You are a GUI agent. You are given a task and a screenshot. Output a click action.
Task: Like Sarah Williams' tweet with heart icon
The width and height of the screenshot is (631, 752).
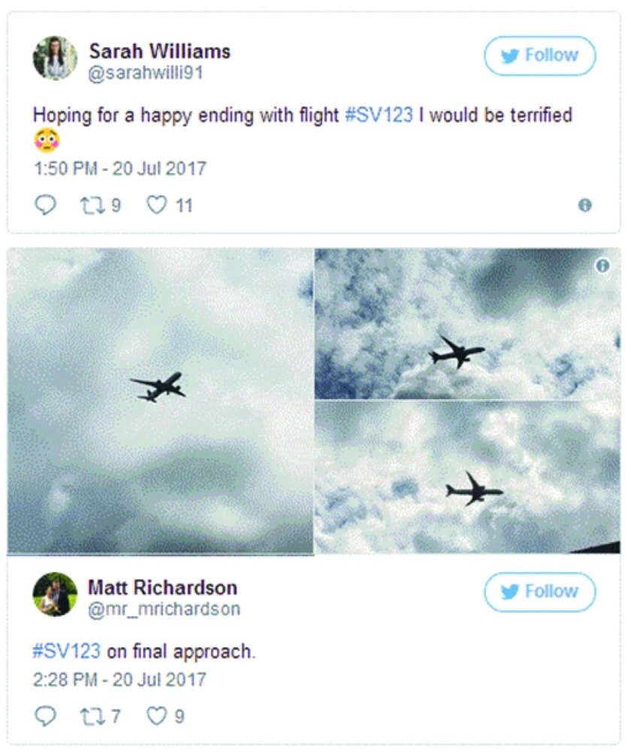[156, 205]
